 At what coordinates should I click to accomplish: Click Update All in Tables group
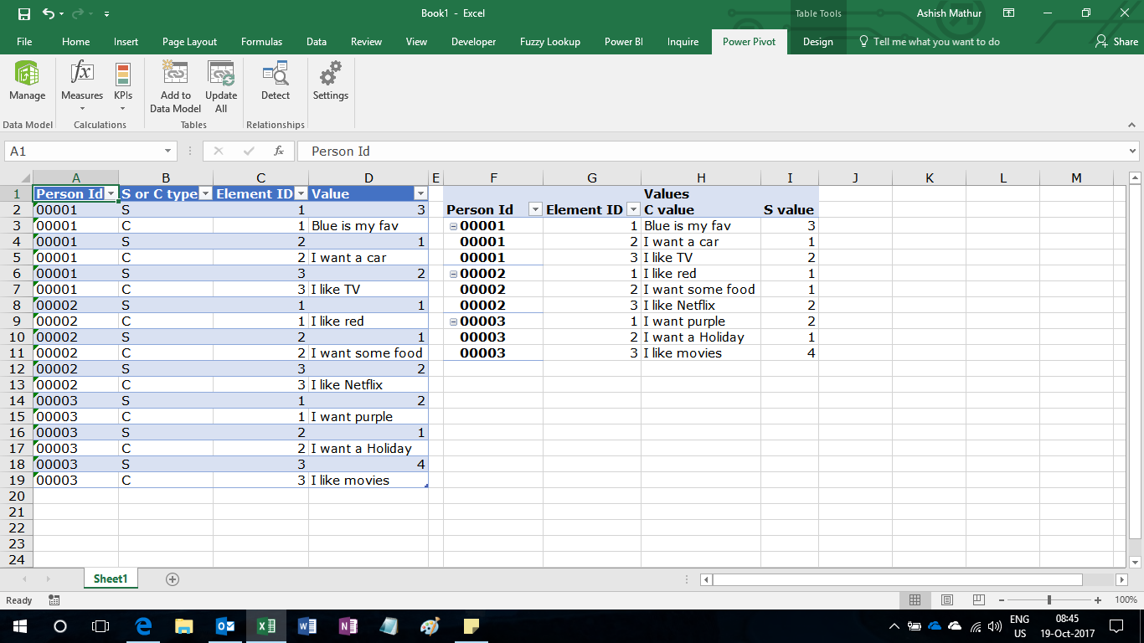click(221, 86)
